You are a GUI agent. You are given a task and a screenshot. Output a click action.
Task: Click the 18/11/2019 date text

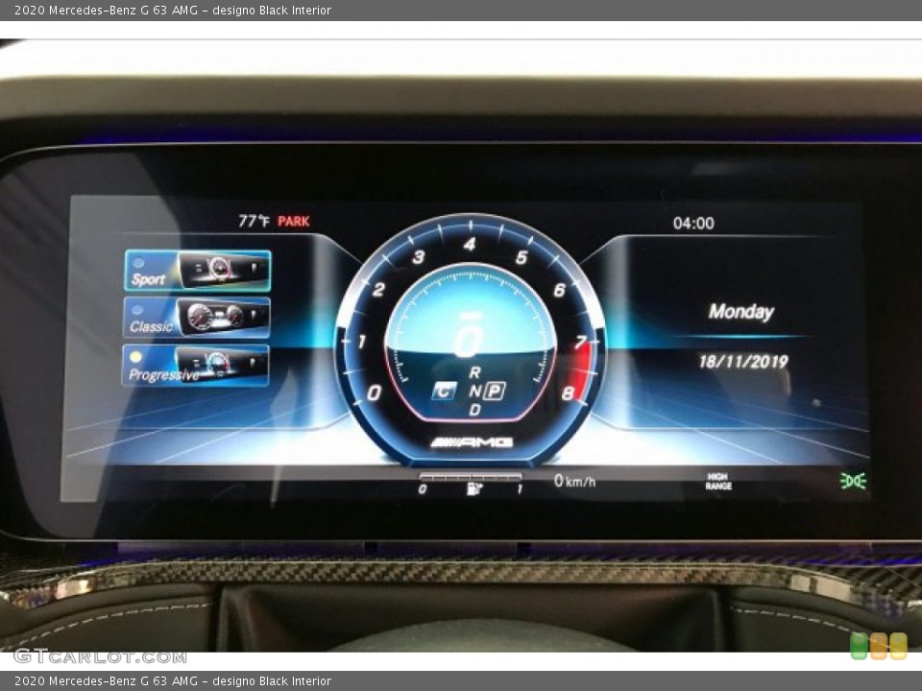(743, 362)
